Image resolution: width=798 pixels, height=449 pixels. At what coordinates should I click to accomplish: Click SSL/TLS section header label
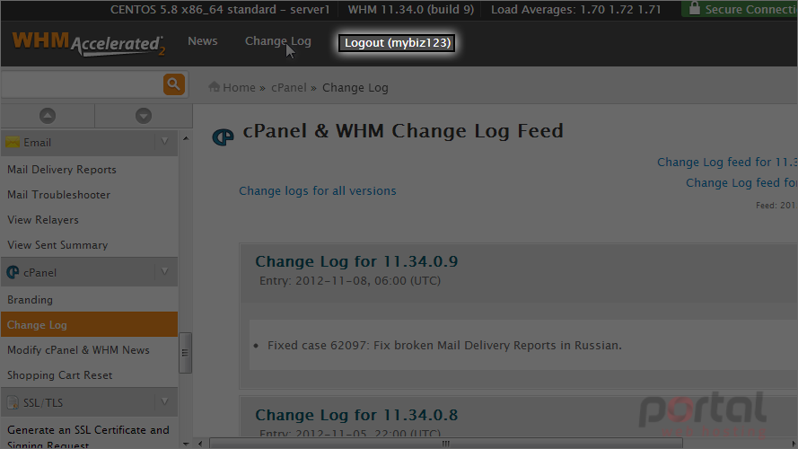click(x=43, y=402)
